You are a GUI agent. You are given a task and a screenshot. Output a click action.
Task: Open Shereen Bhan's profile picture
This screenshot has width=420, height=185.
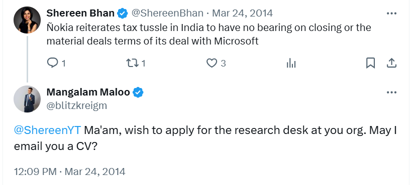pyautogui.click(x=27, y=20)
